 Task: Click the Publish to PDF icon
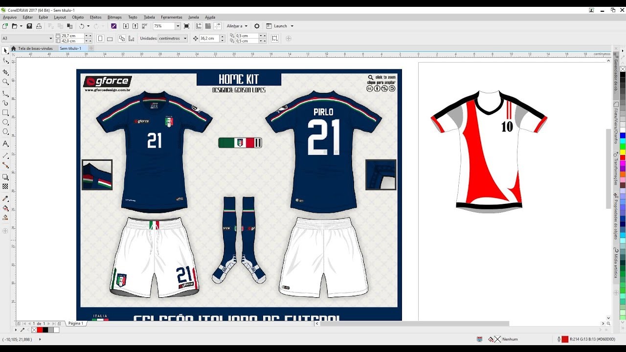[144, 26]
